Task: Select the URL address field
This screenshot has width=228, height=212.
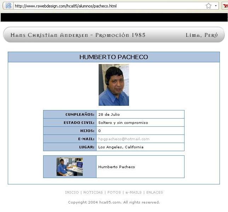Action: (x=109, y=6)
